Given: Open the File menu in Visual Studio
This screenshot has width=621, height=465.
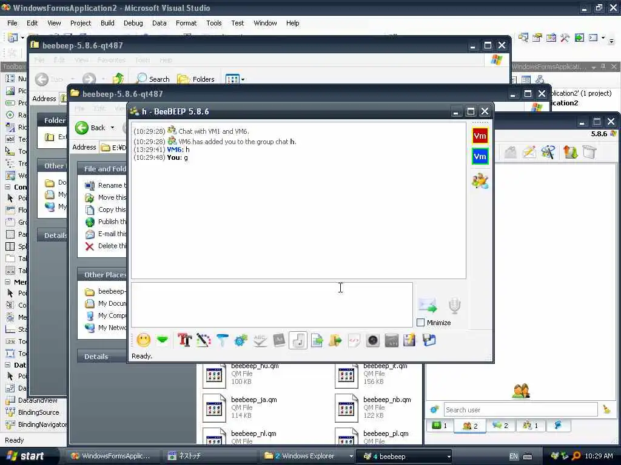Looking at the screenshot, I should click(x=12, y=23).
